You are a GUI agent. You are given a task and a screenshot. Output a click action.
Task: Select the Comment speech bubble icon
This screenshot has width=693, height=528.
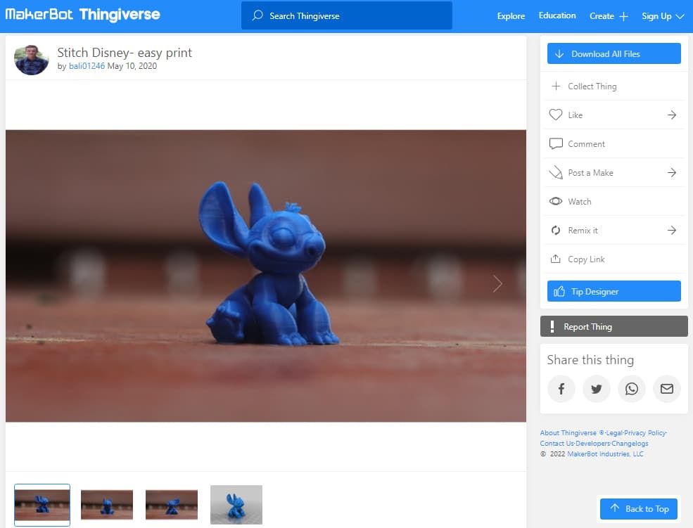pos(556,143)
